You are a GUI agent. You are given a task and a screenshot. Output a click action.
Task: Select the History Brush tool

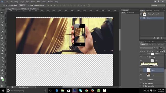coord(2,41)
